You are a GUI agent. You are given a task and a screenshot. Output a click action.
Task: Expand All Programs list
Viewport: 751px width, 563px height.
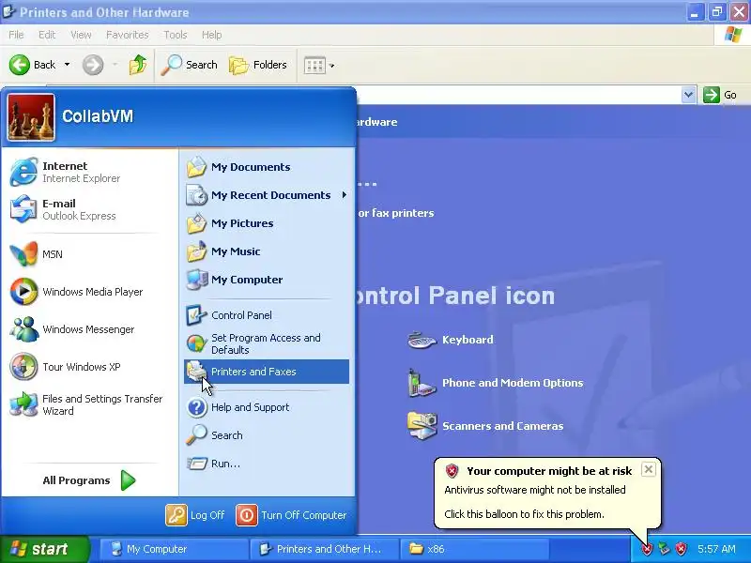pos(89,480)
